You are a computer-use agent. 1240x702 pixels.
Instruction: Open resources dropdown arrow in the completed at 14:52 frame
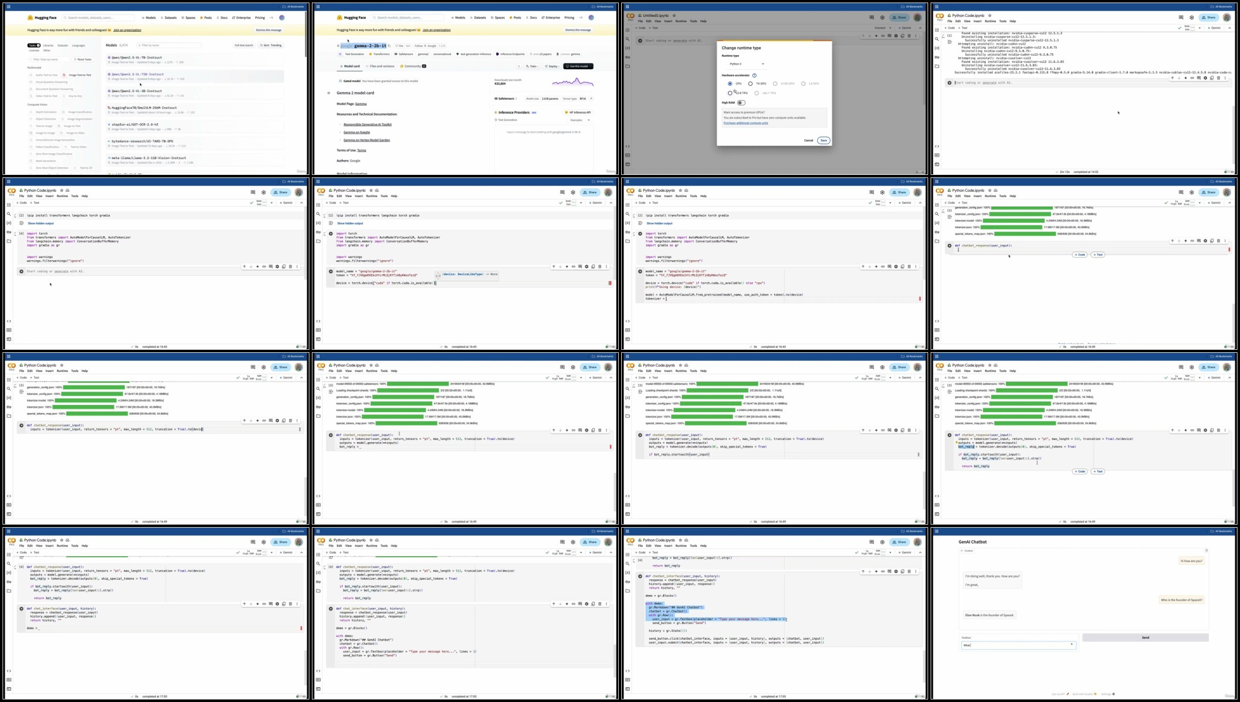click(1200, 28)
